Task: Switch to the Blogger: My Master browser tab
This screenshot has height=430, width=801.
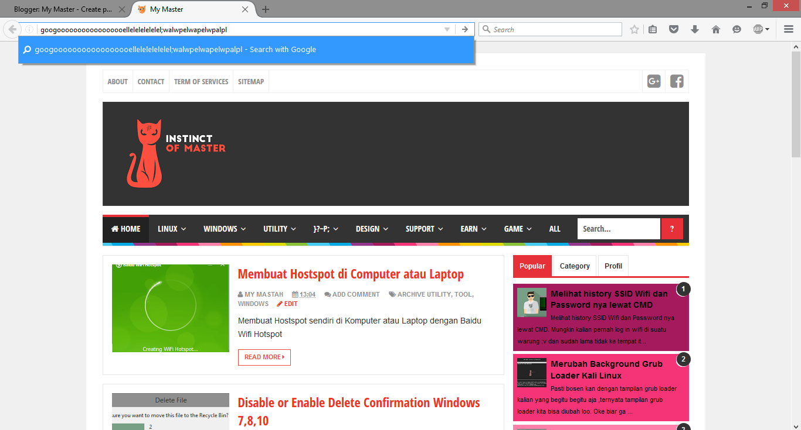Action: click(66, 9)
